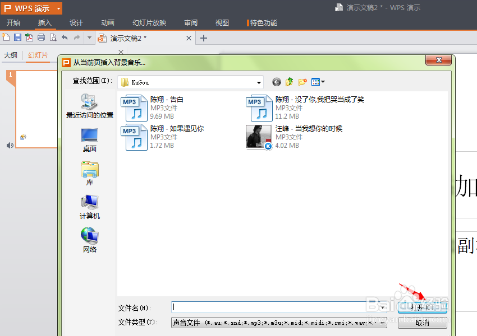Undo the last action

[64, 36]
